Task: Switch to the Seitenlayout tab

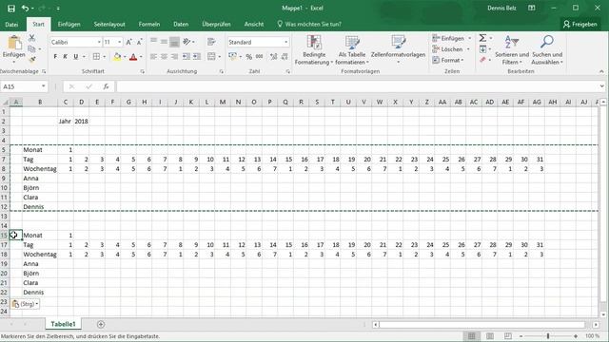Action: coord(109,24)
